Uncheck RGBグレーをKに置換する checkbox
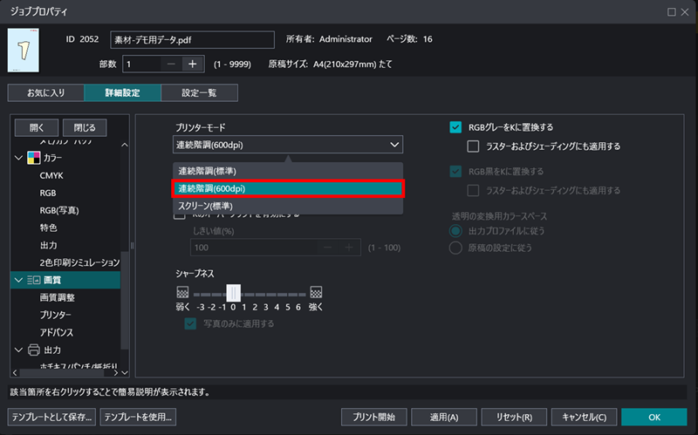The width and height of the screenshot is (698, 435). (455, 127)
